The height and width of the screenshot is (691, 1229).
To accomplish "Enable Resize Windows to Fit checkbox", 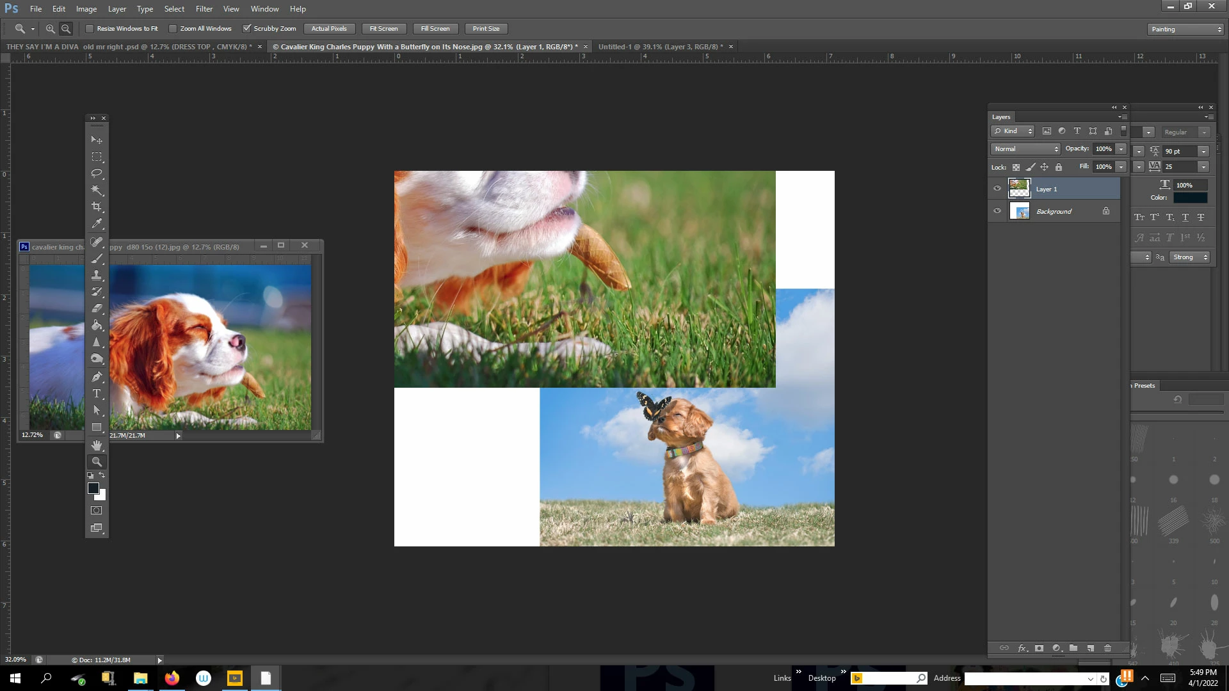I will pyautogui.click(x=90, y=29).
